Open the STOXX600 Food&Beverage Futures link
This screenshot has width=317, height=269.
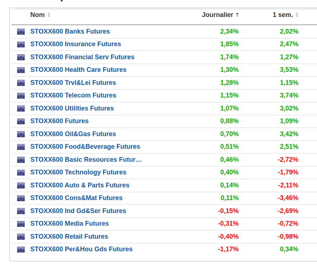[x=85, y=147]
